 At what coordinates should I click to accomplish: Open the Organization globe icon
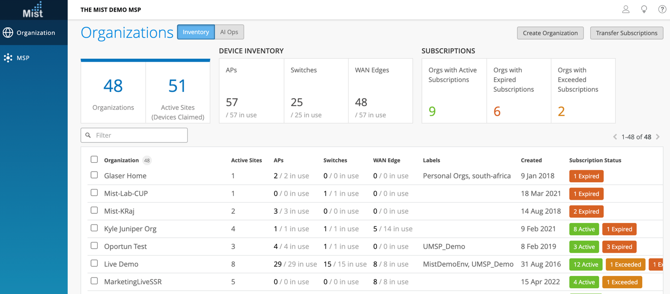tap(8, 33)
